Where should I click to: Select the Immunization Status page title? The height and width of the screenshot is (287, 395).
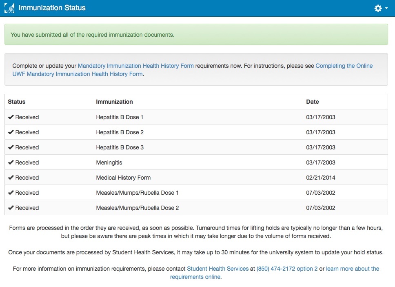[x=52, y=8]
